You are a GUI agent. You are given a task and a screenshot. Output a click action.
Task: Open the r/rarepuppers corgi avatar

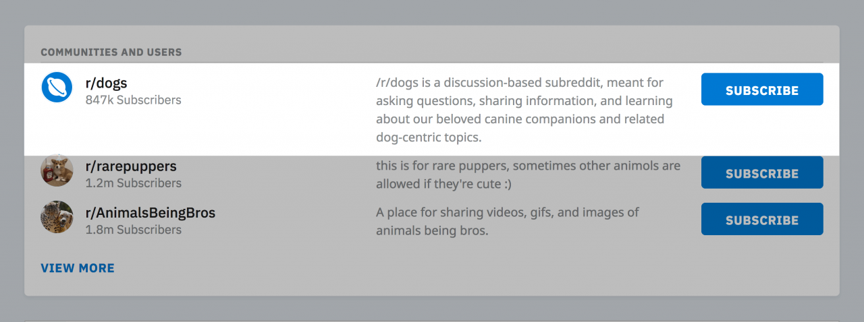coord(57,170)
